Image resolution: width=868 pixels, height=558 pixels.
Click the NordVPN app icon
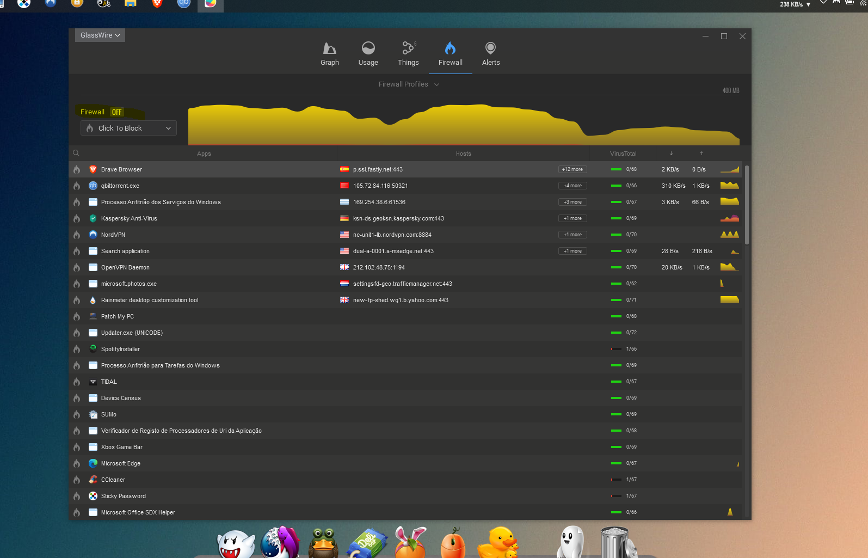pos(93,235)
